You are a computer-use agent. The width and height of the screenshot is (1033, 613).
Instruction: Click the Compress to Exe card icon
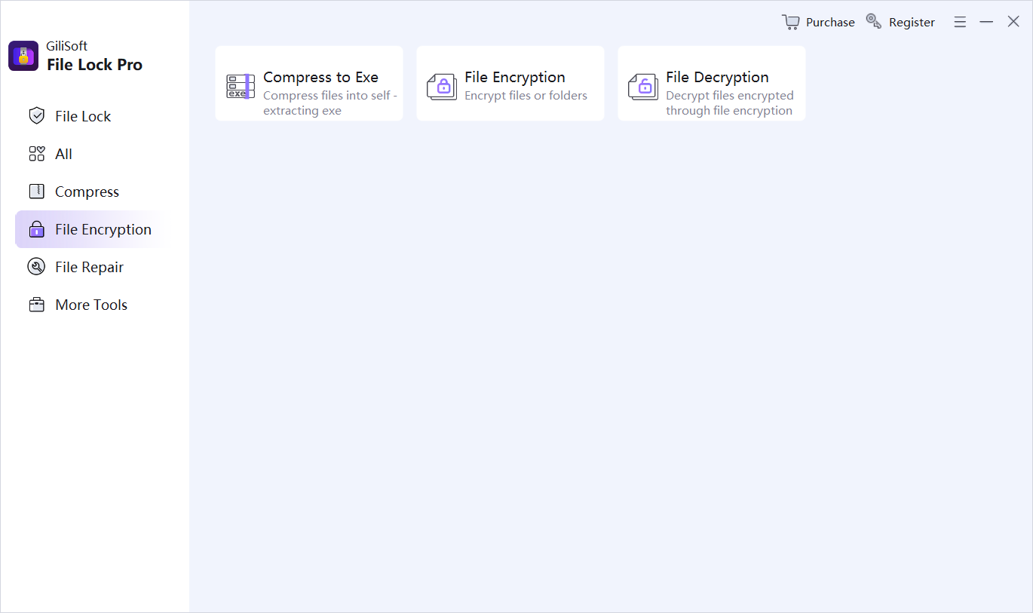click(x=241, y=86)
